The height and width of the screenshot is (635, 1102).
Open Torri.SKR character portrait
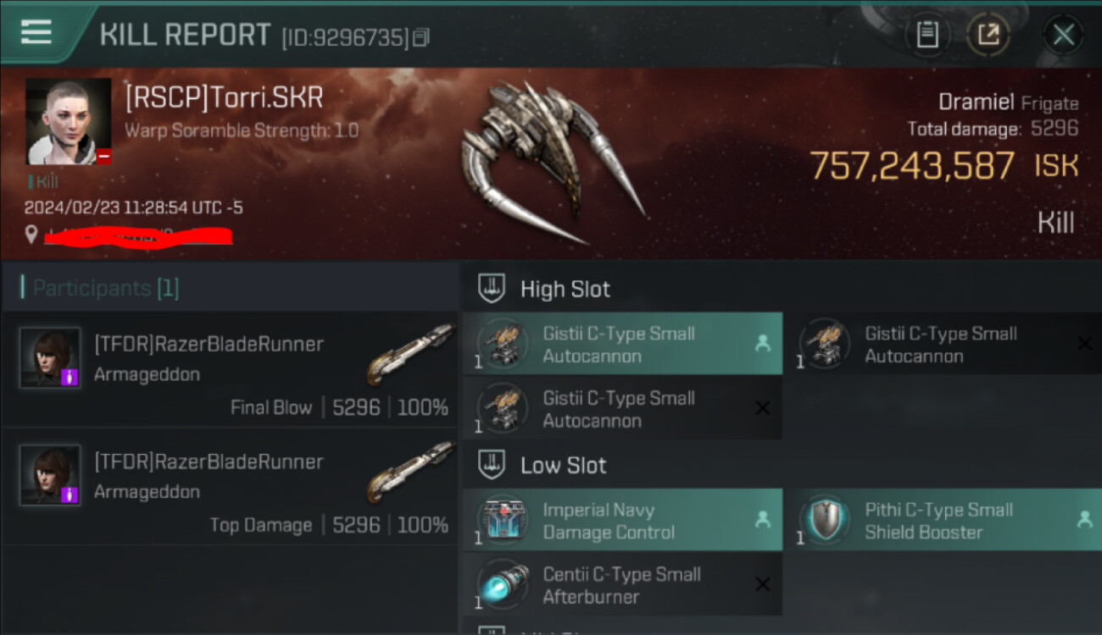click(x=69, y=121)
